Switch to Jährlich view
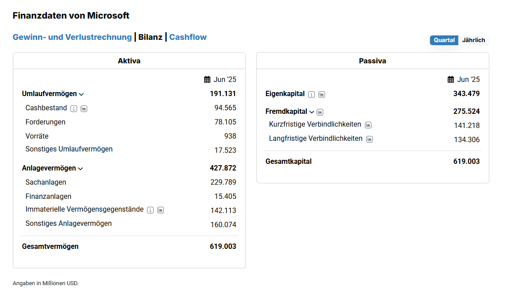 coord(473,40)
